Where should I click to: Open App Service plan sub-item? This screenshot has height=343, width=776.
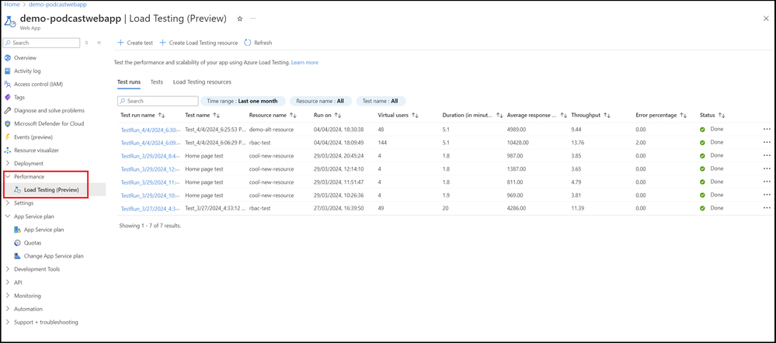(x=43, y=230)
